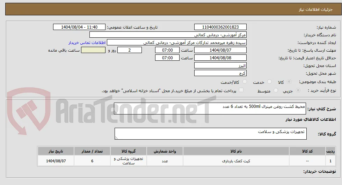
Task: Click the واحد شمارش column header
Action: pos(165,151)
